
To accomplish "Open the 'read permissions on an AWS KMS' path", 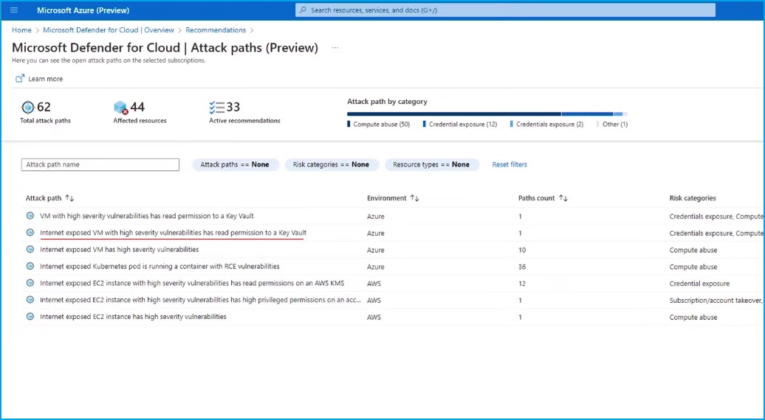I will (x=192, y=283).
